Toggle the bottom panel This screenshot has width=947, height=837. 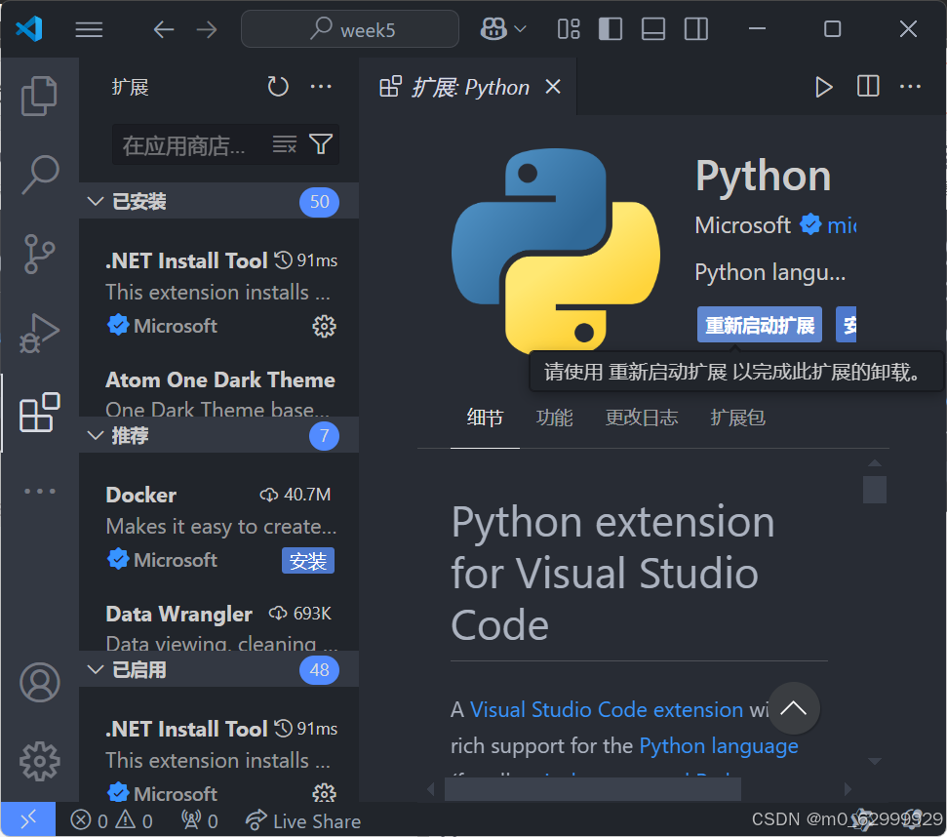(652, 29)
